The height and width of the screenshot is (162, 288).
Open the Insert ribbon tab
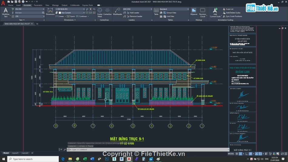coord(18,5)
